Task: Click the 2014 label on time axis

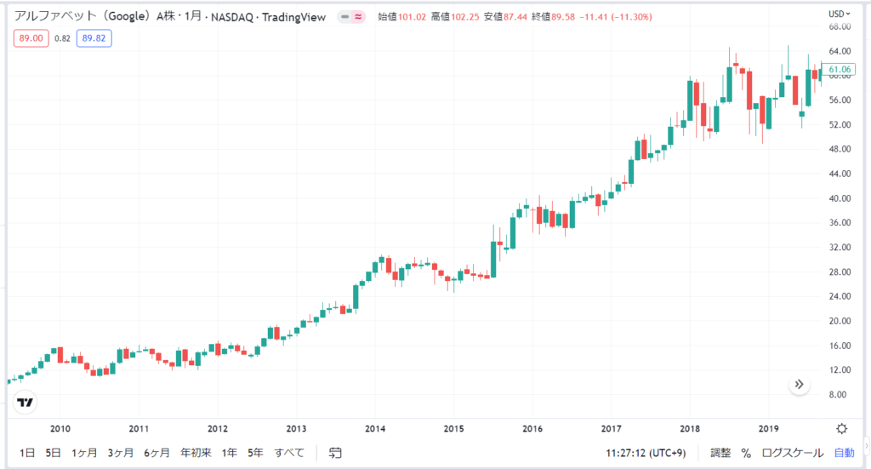Action: coord(375,428)
